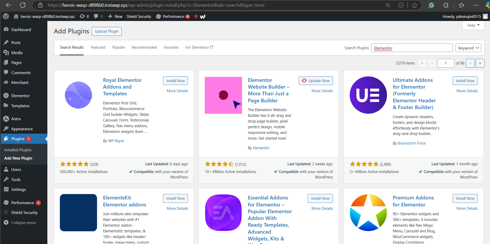Switch to the Favorites tab
The image size is (490, 244).
click(x=171, y=47)
